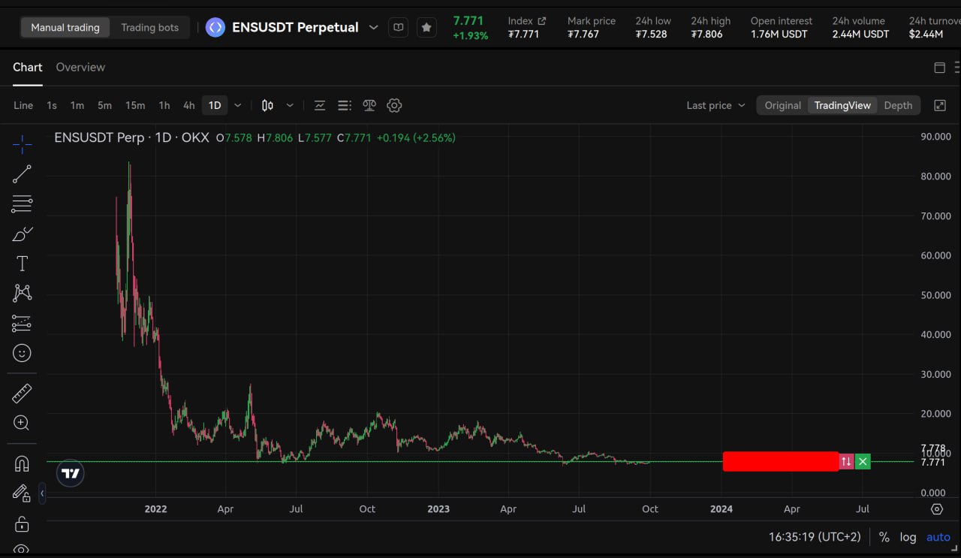Click the 24h volume value 2.44M USDT
Screen dimensions: 961x558
pyautogui.click(x=861, y=35)
